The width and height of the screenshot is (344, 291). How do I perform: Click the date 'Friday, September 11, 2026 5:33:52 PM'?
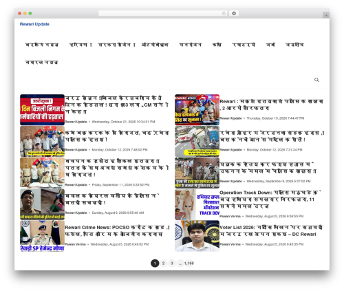click(x=120, y=185)
